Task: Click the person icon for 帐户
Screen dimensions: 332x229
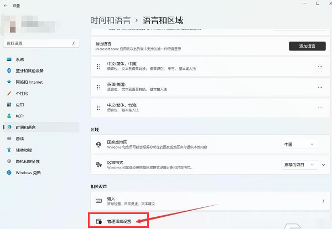Action: point(9,116)
